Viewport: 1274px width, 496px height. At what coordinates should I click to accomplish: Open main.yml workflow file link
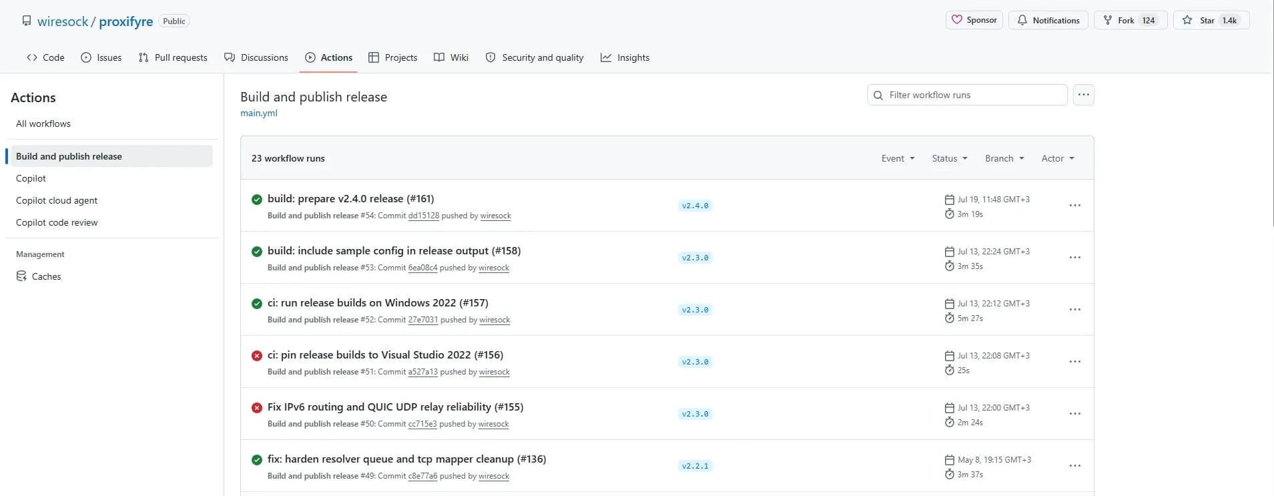[x=259, y=113]
